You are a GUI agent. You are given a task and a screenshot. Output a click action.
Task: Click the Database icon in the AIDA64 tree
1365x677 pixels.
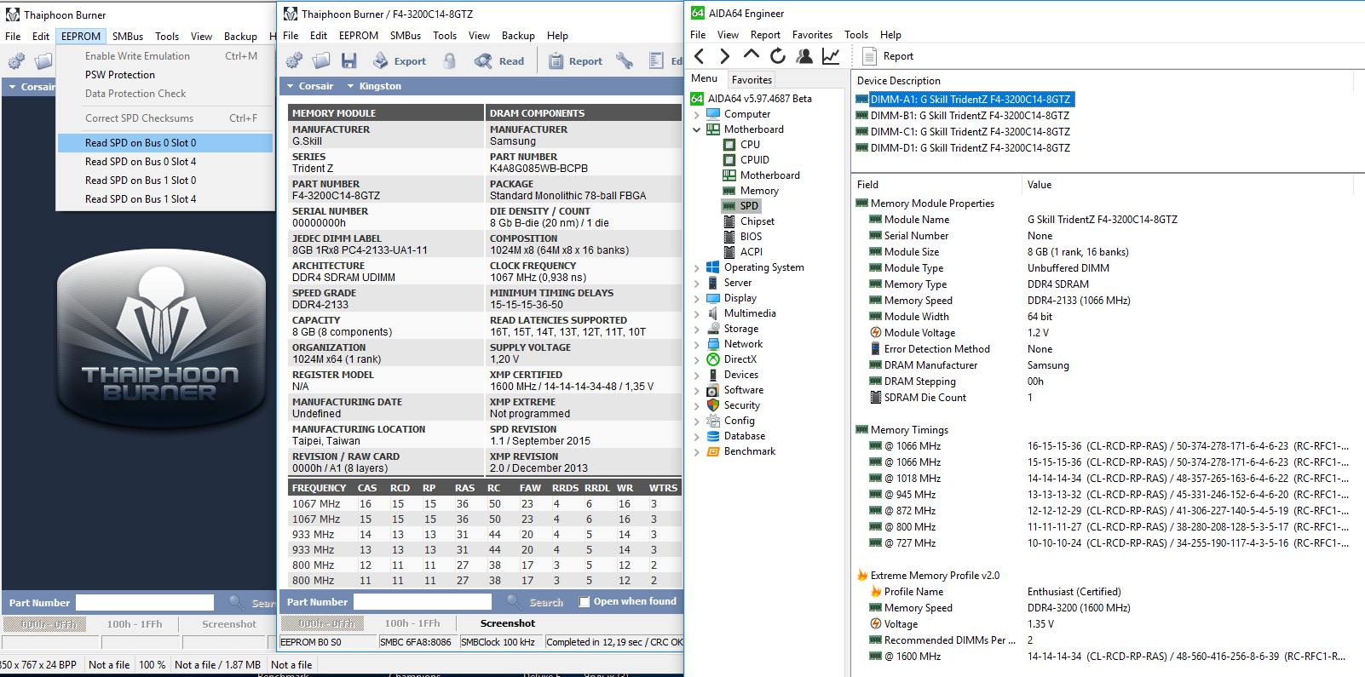713,436
